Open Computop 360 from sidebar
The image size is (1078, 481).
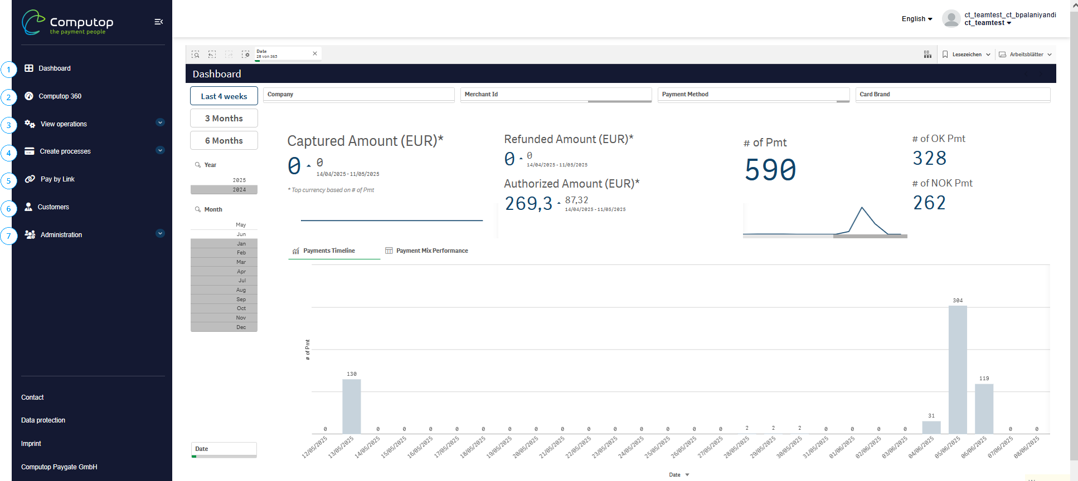tap(60, 96)
